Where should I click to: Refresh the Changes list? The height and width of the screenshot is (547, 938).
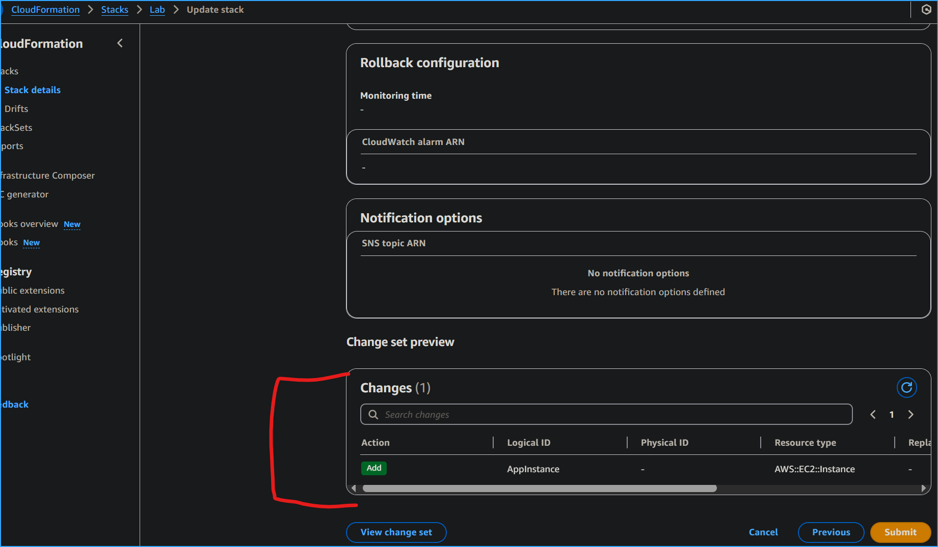(906, 388)
